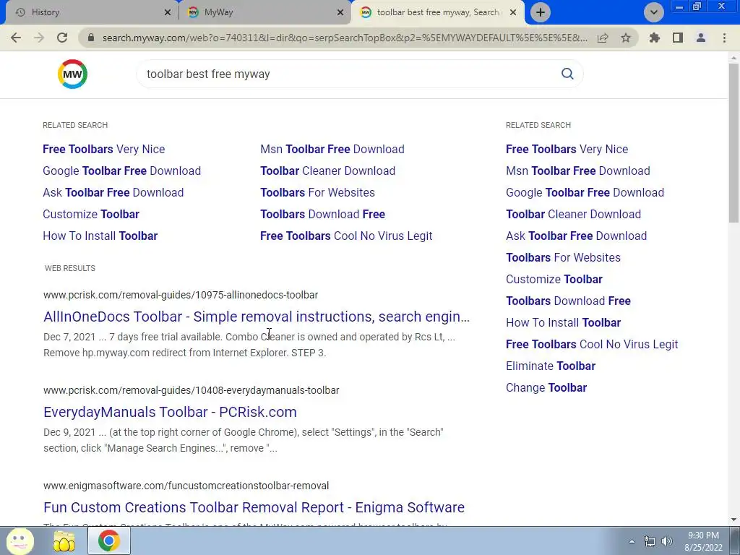Viewport: 740px width, 555px height.
Task: Open the Chrome profile avatar
Action: pos(701,38)
